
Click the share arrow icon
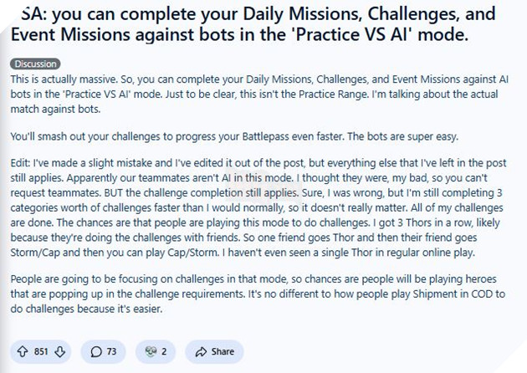(200, 352)
